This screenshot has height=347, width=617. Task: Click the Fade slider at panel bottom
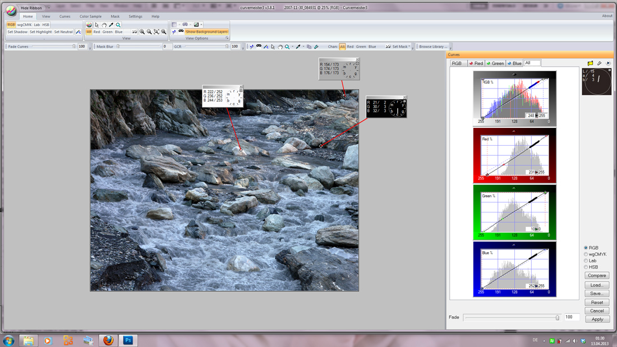coord(512,317)
